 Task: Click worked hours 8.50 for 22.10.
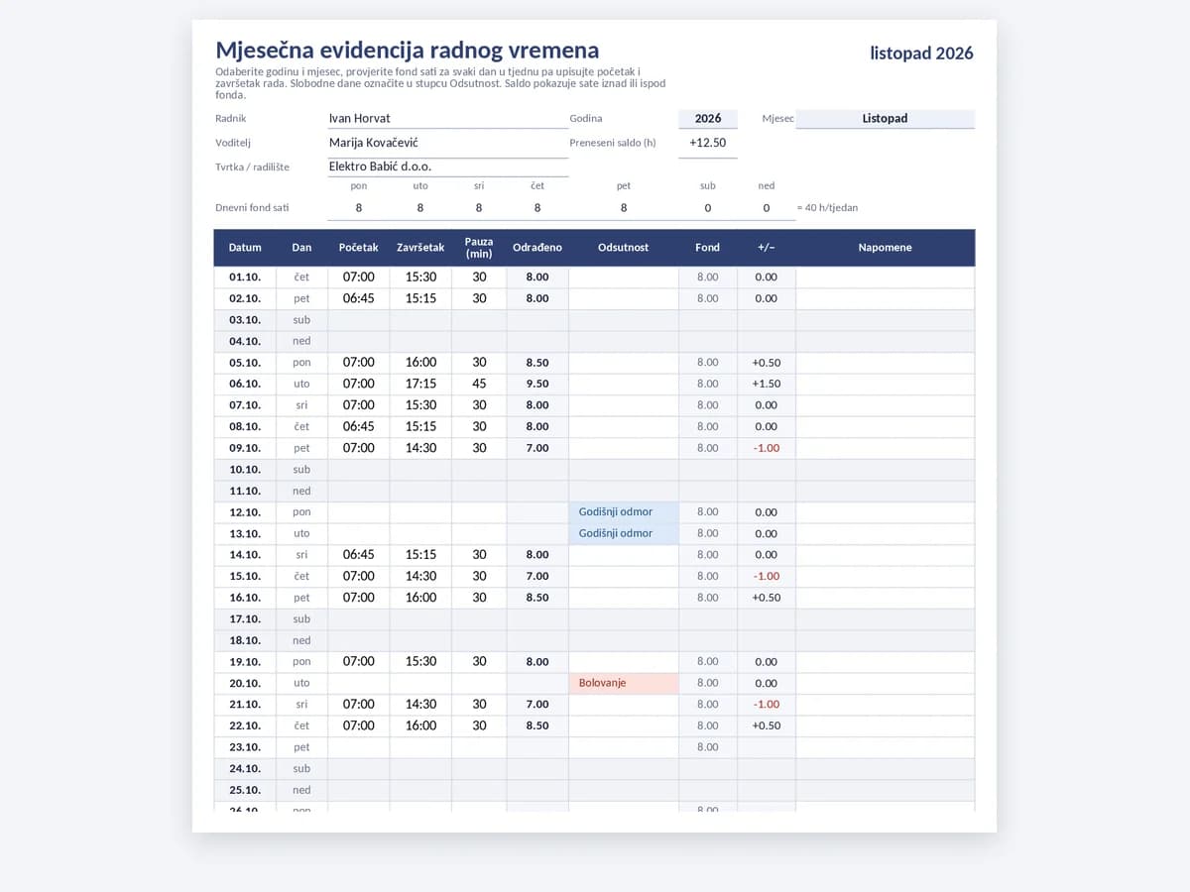point(537,725)
